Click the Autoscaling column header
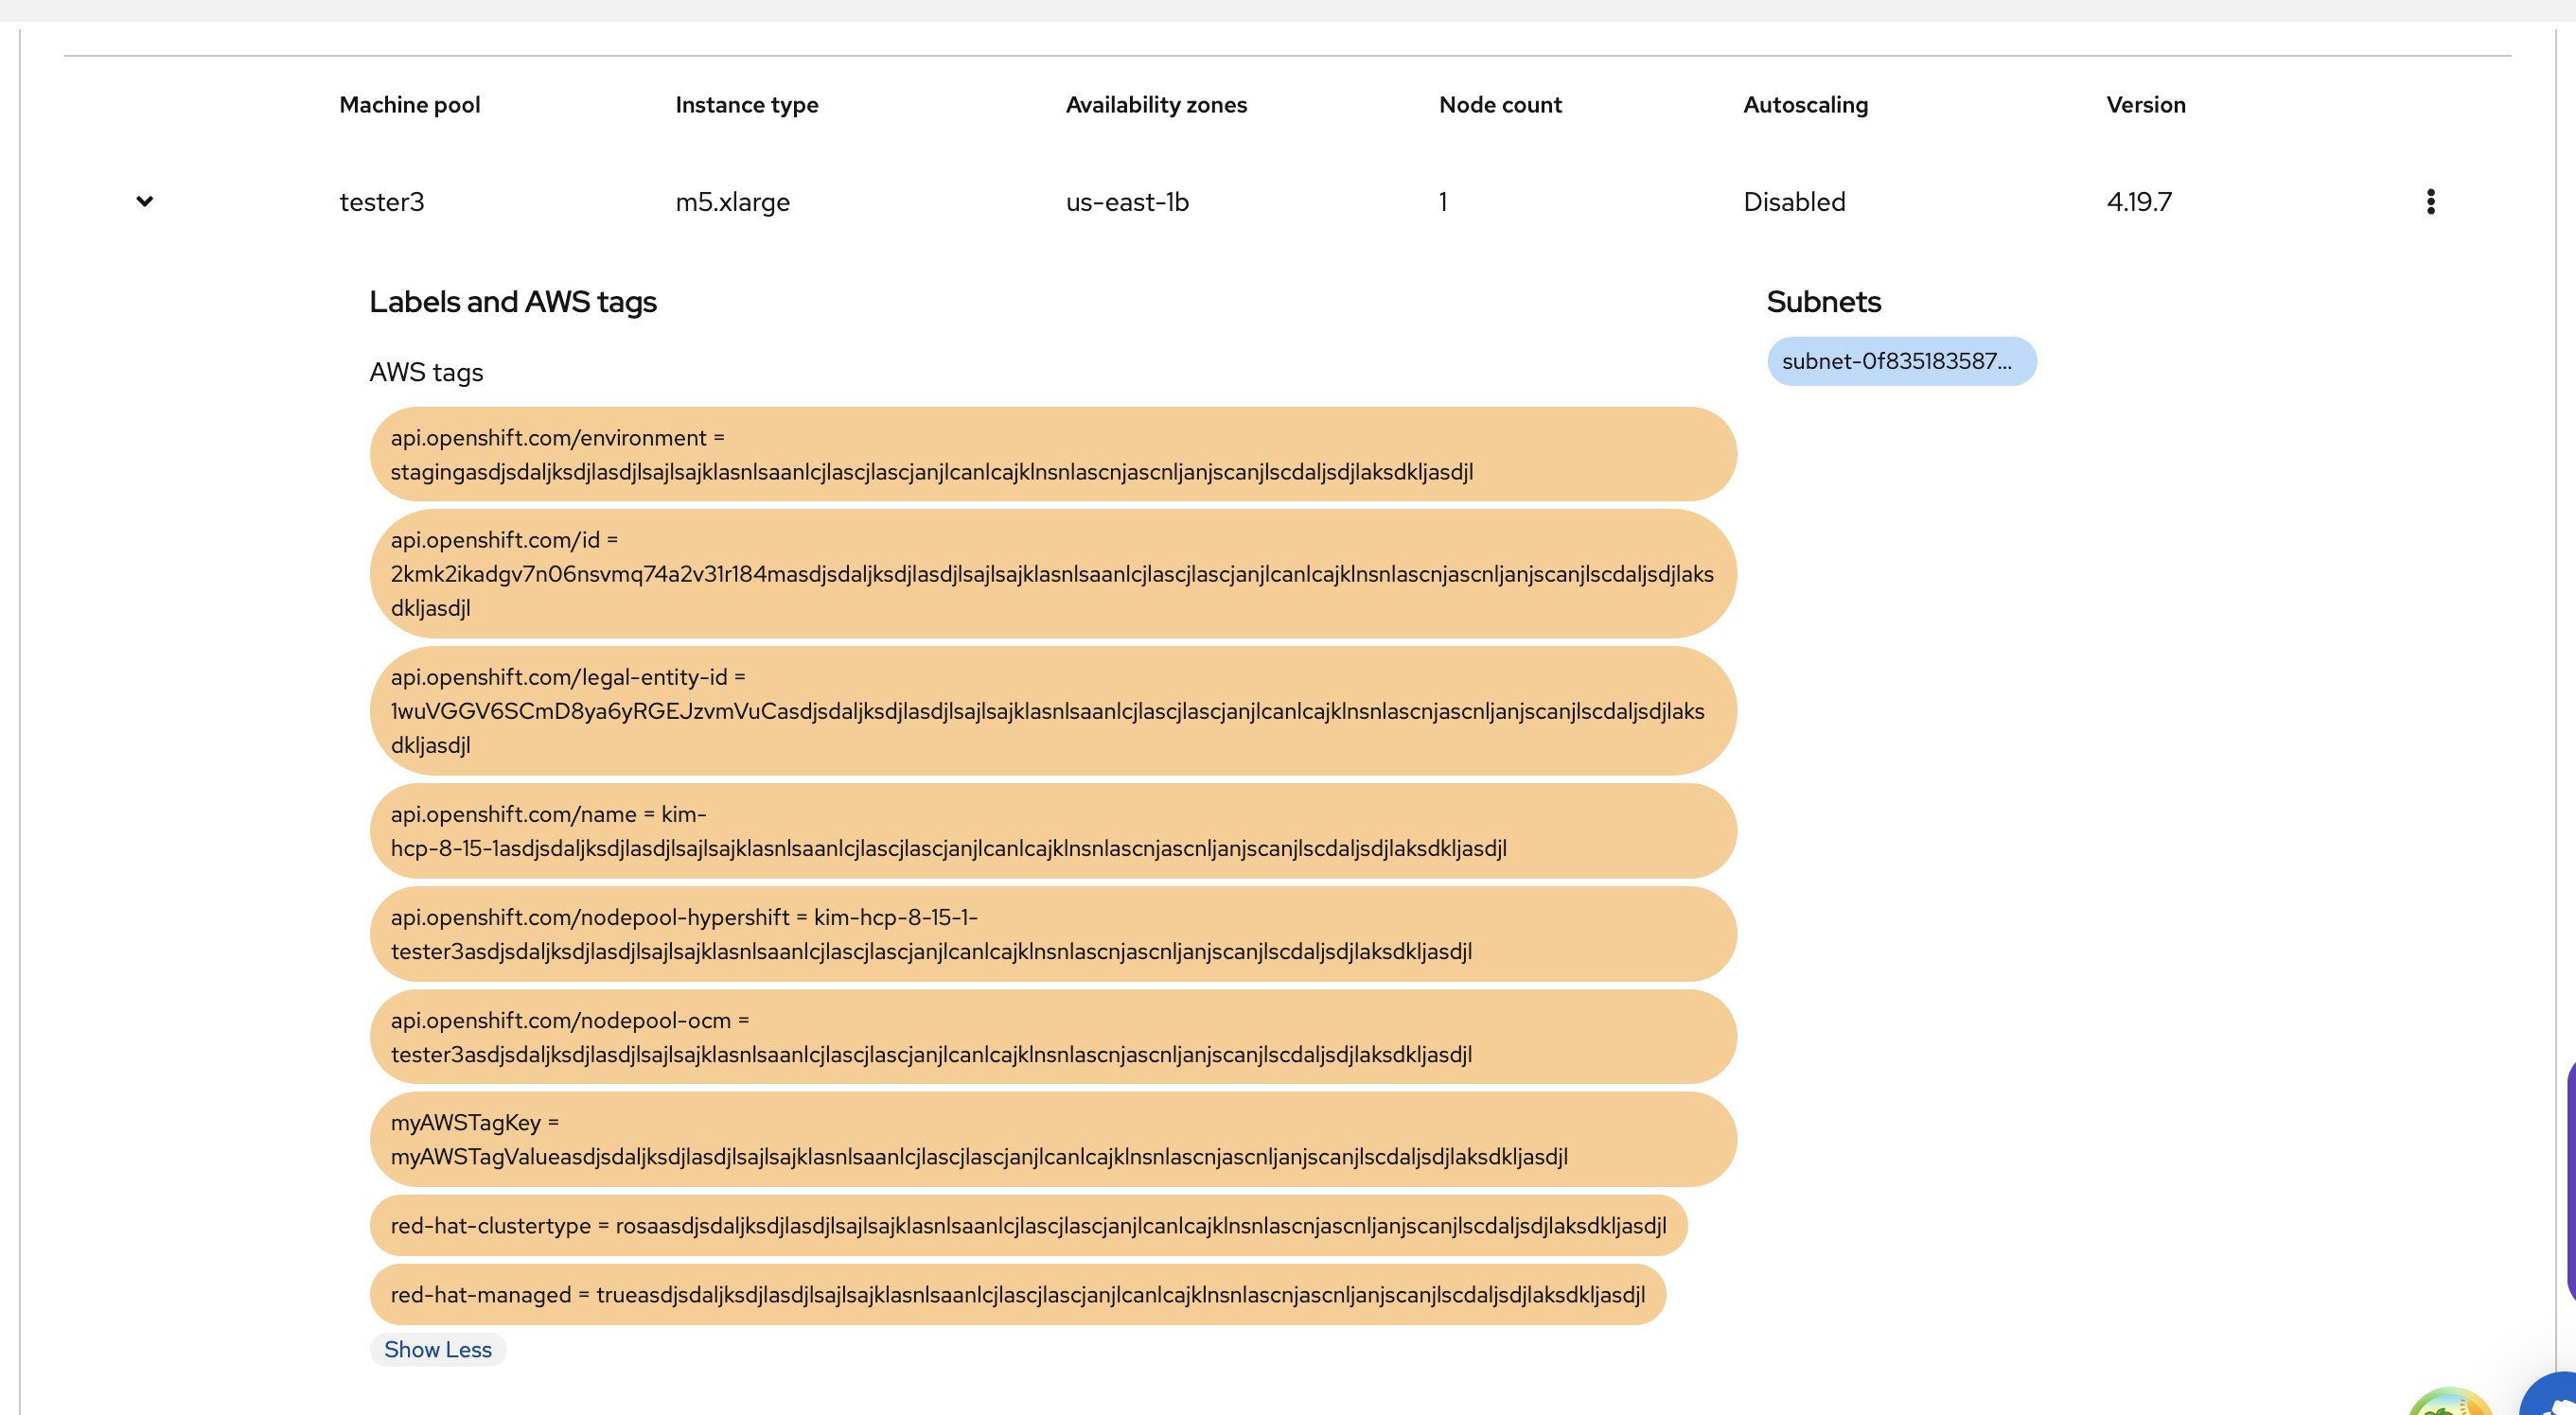Screen dimensions: 2576x1415 (1804, 105)
